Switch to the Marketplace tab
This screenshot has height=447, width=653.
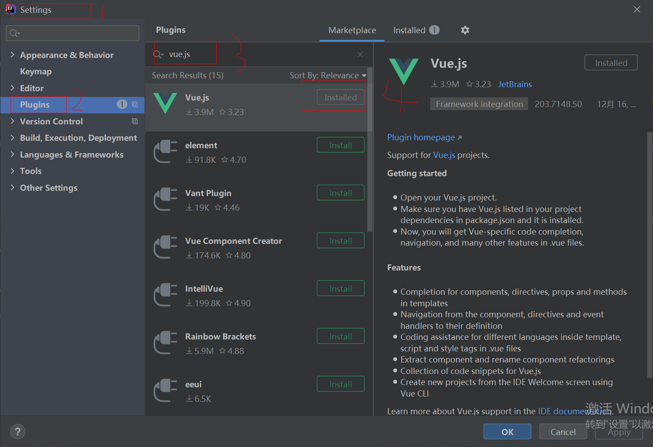(352, 30)
